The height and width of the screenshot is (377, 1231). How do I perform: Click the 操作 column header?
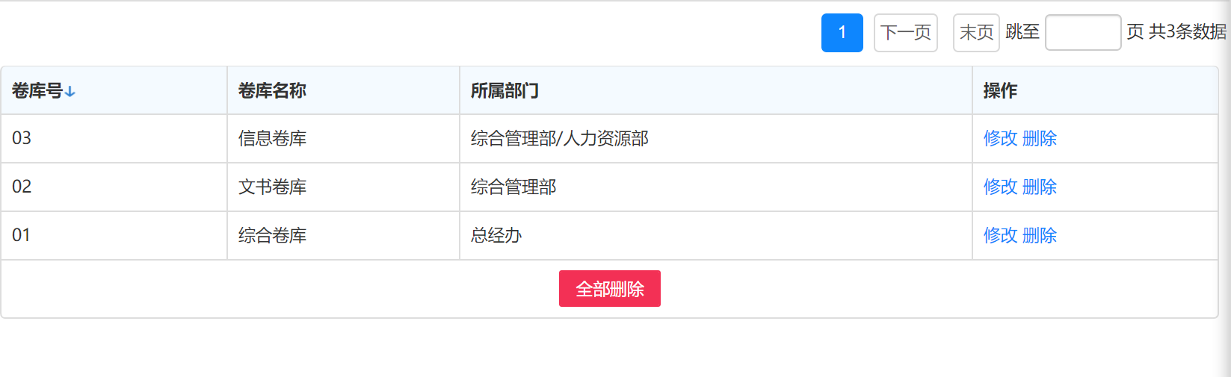click(1000, 91)
